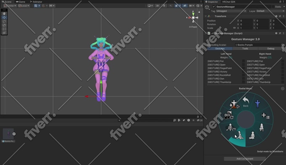Click the GameObject cube icon in Inspector
Viewport: 286px width, 165px height.
coord(207,7)
